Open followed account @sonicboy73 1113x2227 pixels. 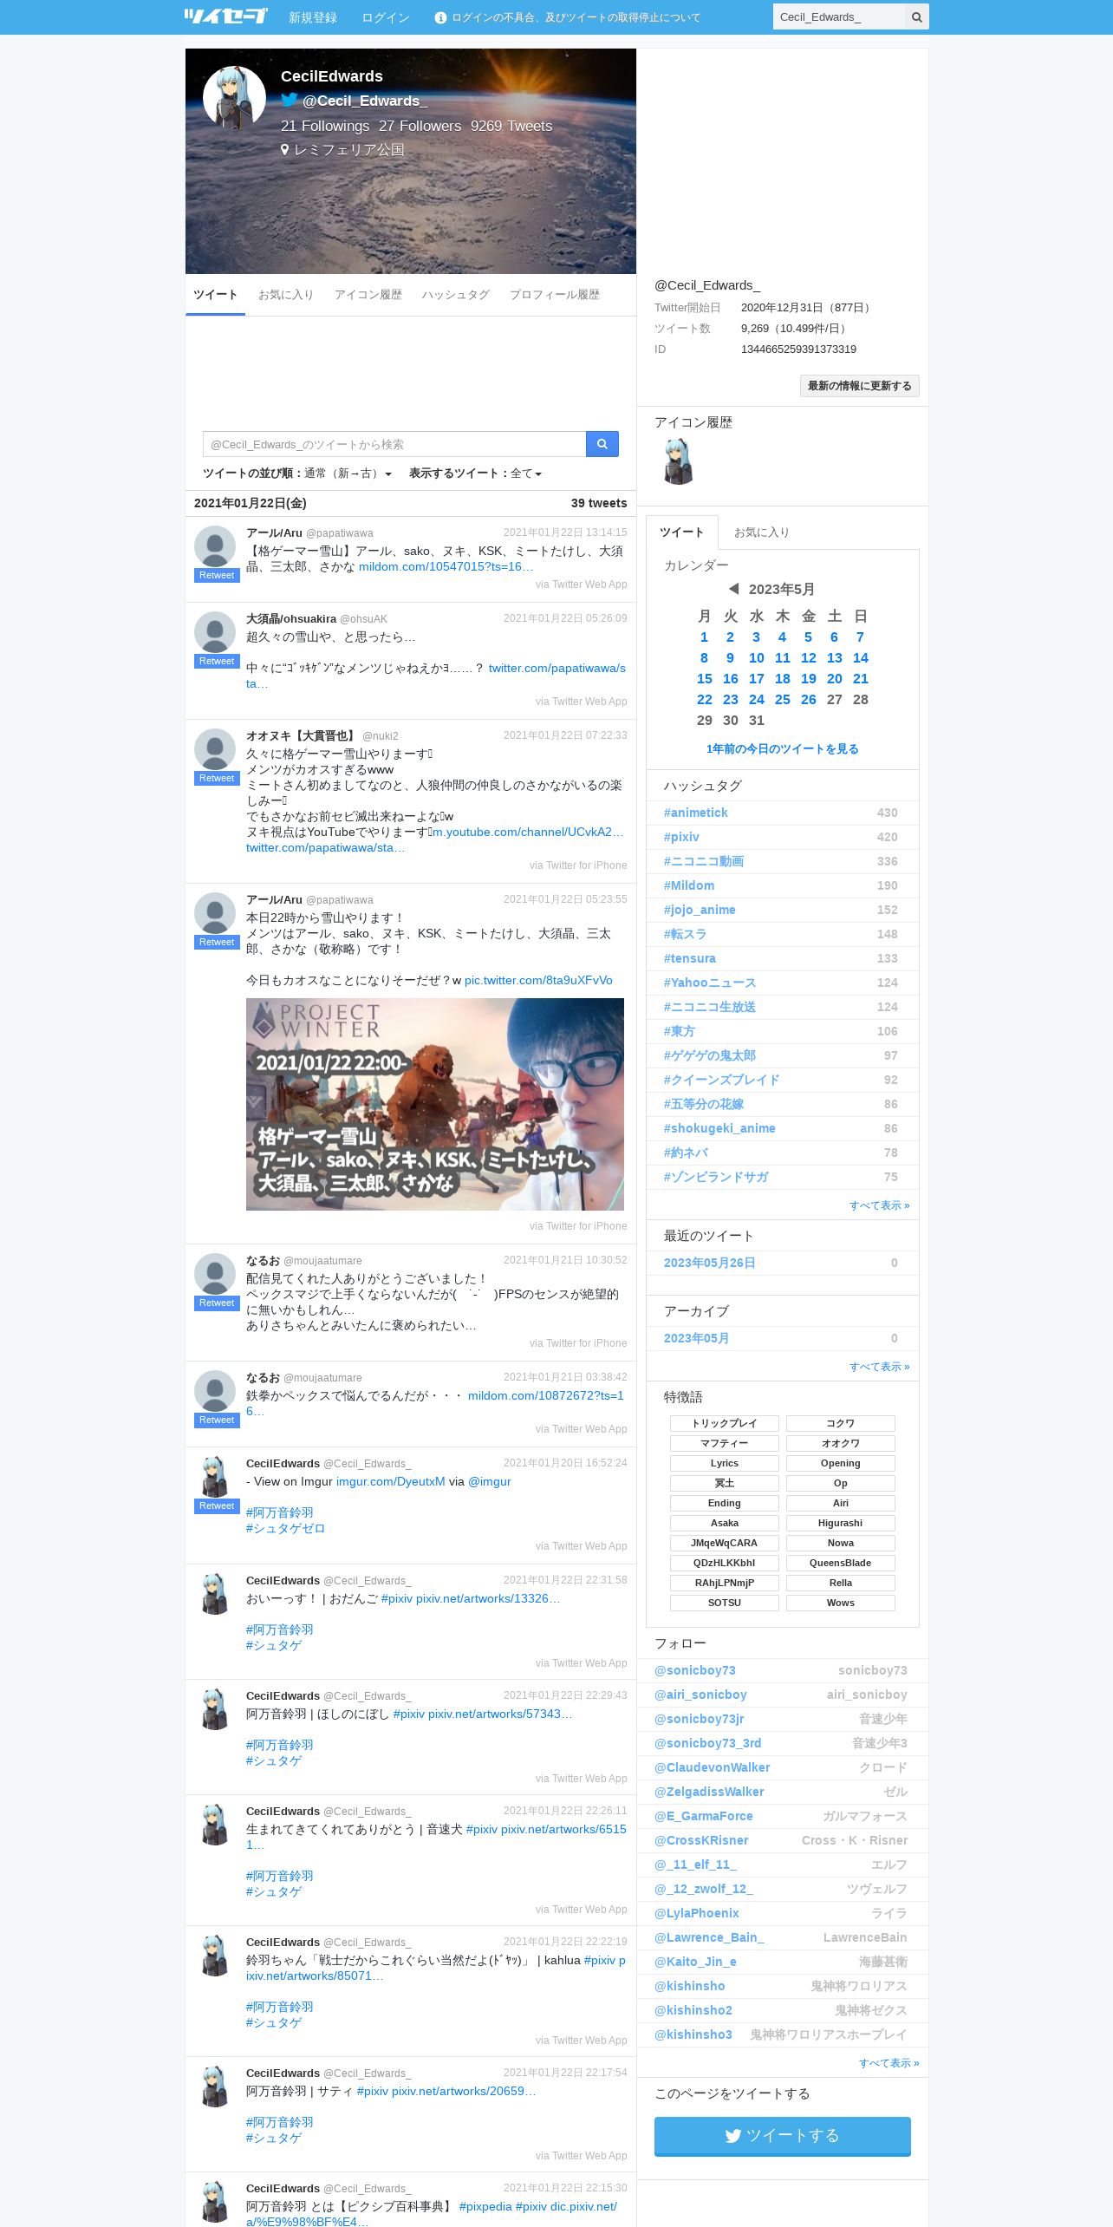tap(694, 1670)
